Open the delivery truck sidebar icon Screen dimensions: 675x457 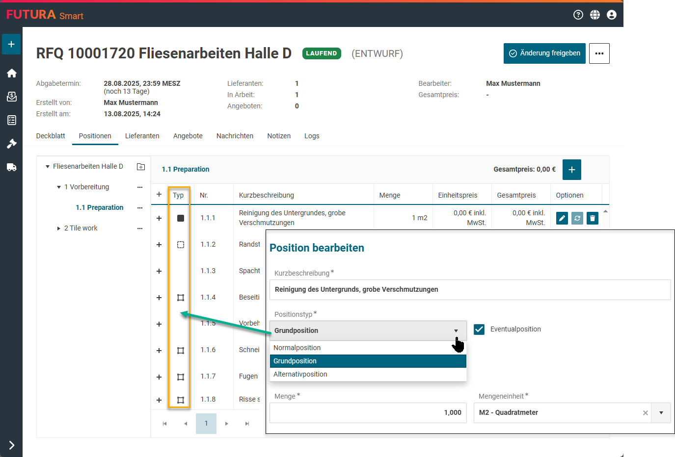(12, 167)
